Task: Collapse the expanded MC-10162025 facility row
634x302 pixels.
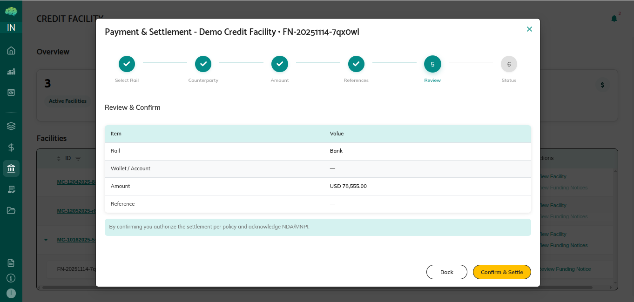Action: coord(46,240)
